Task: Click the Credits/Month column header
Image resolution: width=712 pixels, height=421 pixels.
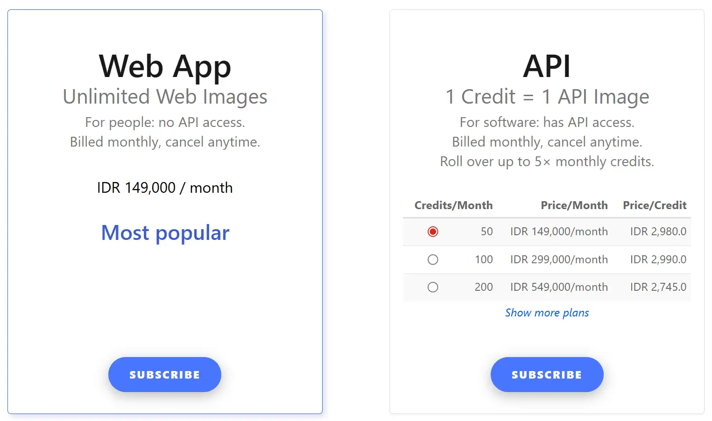Action: point(453,205)
